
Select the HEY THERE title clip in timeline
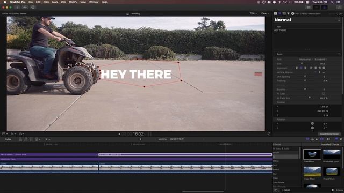(185, 155)
